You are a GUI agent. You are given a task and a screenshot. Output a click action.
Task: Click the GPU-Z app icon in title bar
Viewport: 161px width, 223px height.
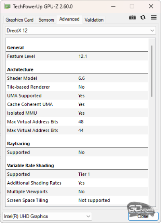pos(7,6)
